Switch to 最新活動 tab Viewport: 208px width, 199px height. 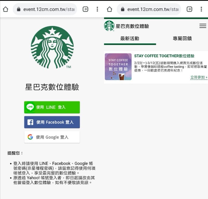(x=130, y=39)
